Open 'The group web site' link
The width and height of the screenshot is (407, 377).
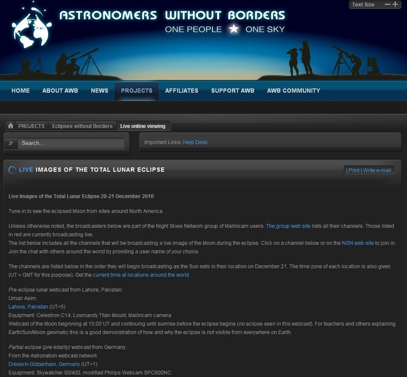point(288,226)
